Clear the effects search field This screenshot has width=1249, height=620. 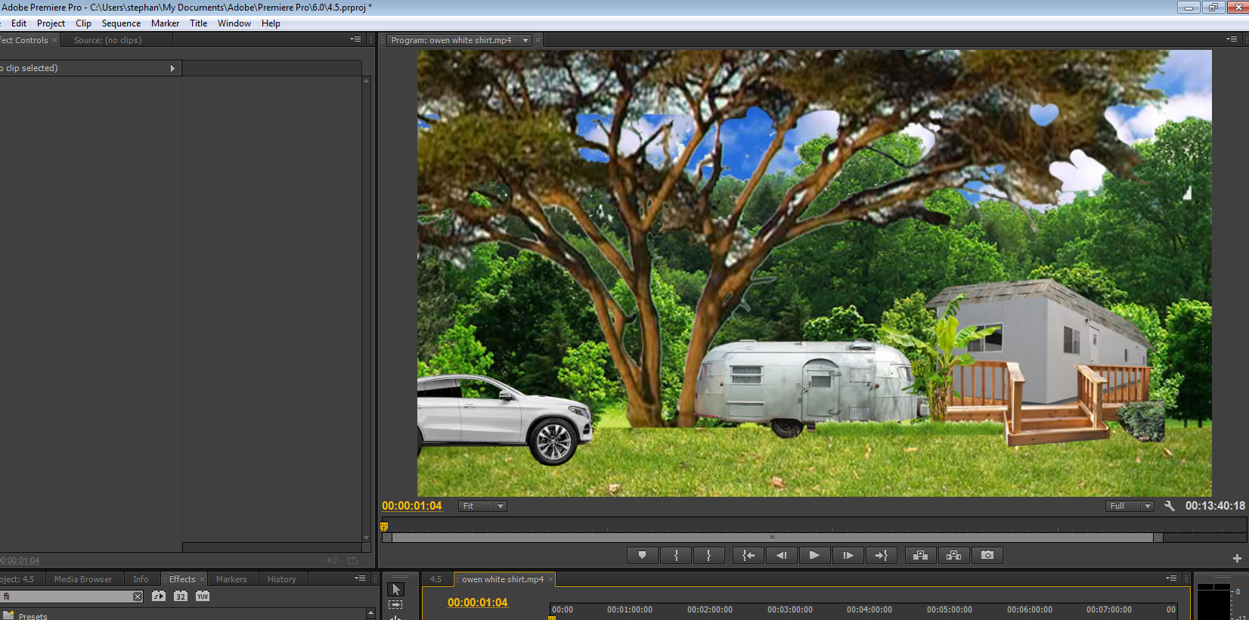138,597
